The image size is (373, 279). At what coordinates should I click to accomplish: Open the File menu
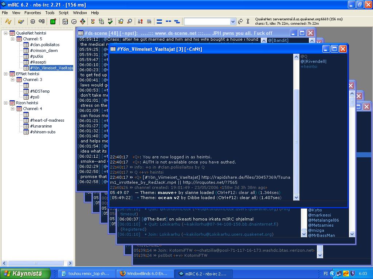5,13
